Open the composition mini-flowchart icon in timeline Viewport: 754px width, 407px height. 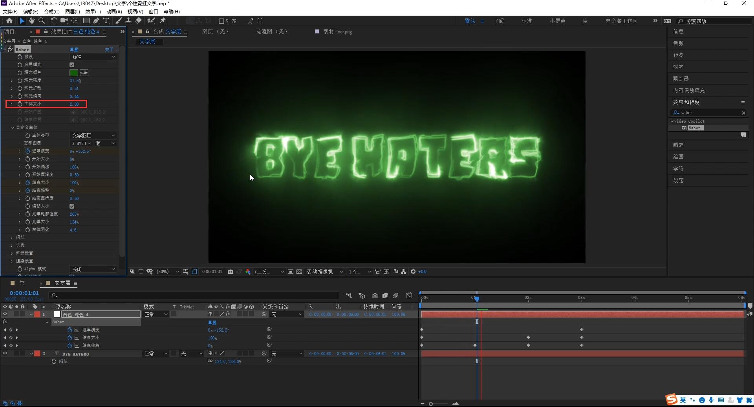coord(348,295)
